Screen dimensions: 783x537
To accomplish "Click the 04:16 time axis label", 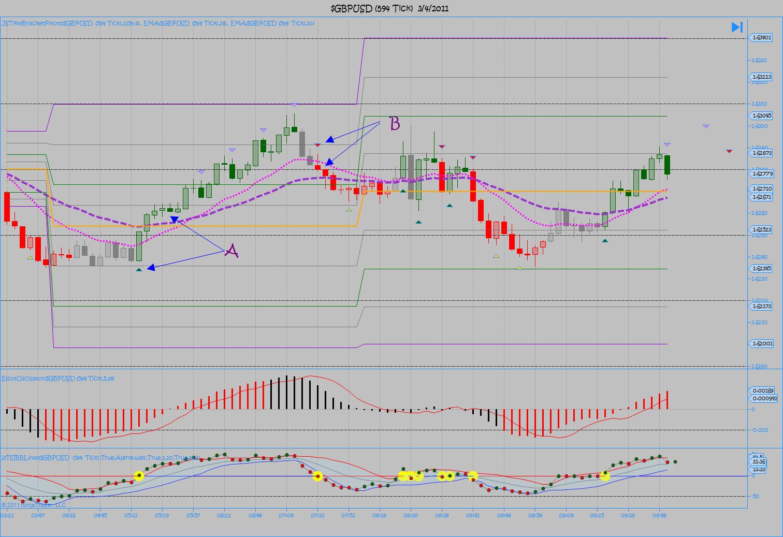I will pyautogui.click(x=69, y=515).
